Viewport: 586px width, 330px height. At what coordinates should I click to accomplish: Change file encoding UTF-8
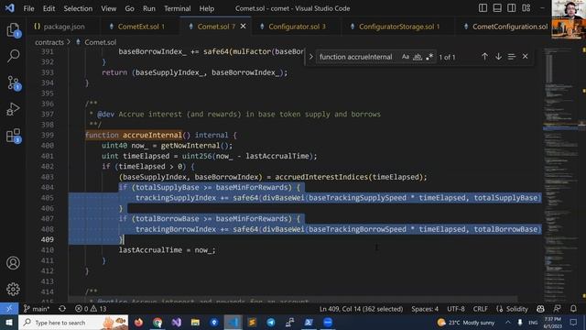[x=456, y=309]
